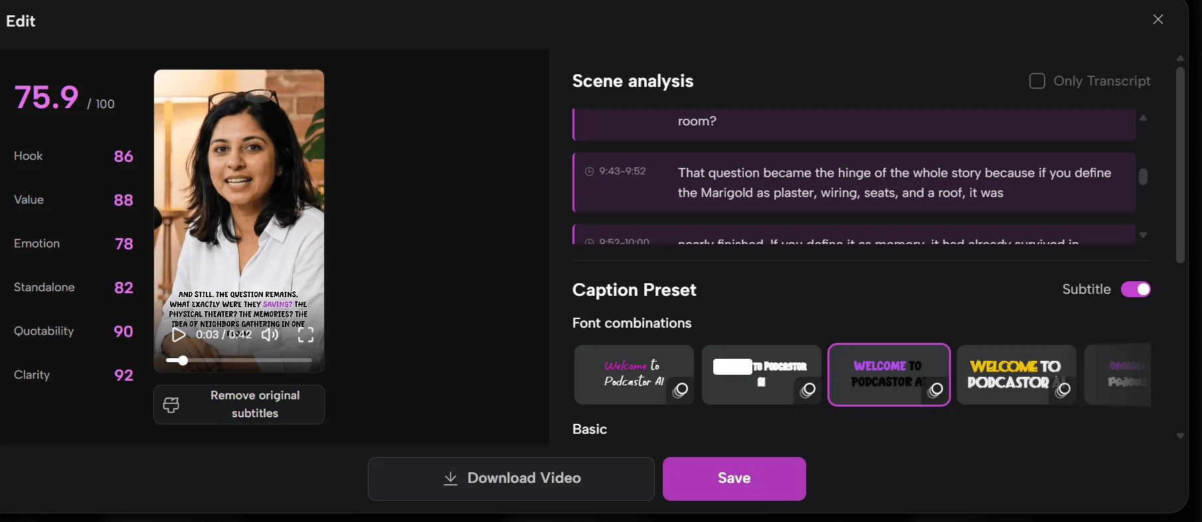The height and width of the screenshot is (522, 1202).
Task: Click the Standalone score of 82
Action: [124, 288]
